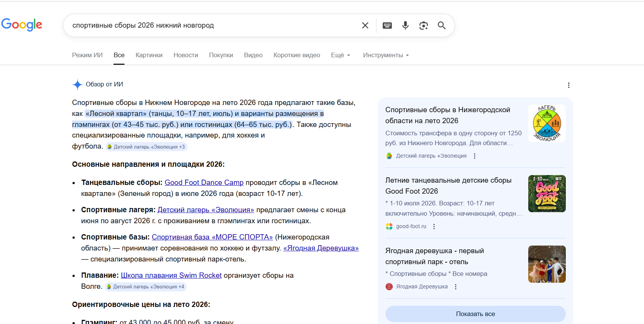The height and width of the screenshot is (324, 644).
Task: Click the Google logo
Action: (22, 25)
